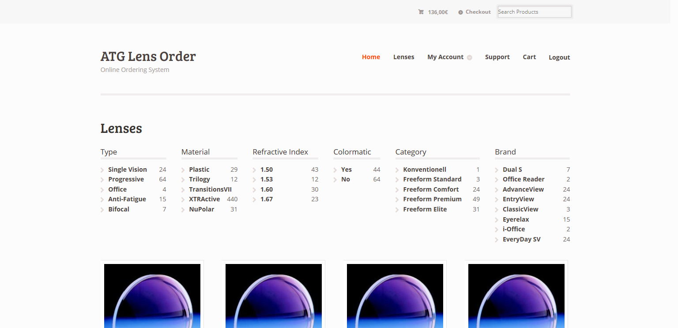Filter by ClassicView brand

pyautogui.click(x=520, y=209)
